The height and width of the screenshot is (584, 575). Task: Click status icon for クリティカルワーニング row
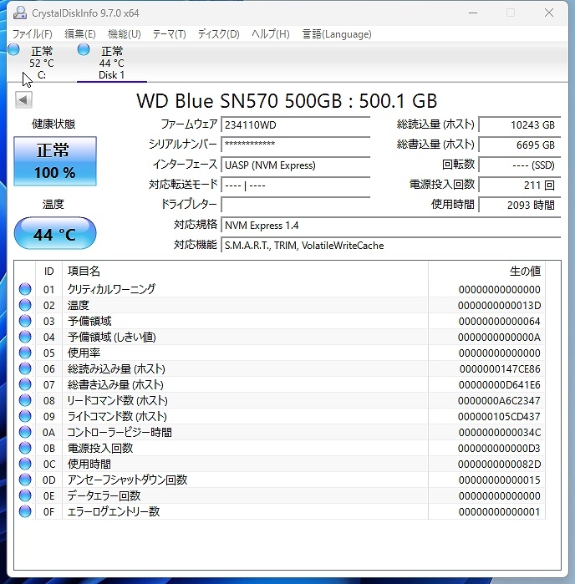(x=25, y=289)
